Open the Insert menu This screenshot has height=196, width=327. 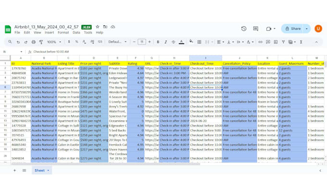pyautogui.click(x=49, y=33)
